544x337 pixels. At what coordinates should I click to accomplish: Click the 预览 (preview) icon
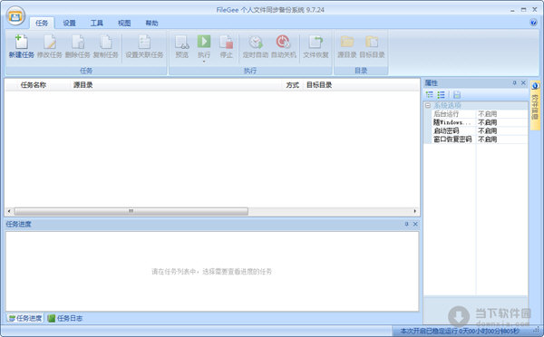pyautogui.click(x=182, y=42)
